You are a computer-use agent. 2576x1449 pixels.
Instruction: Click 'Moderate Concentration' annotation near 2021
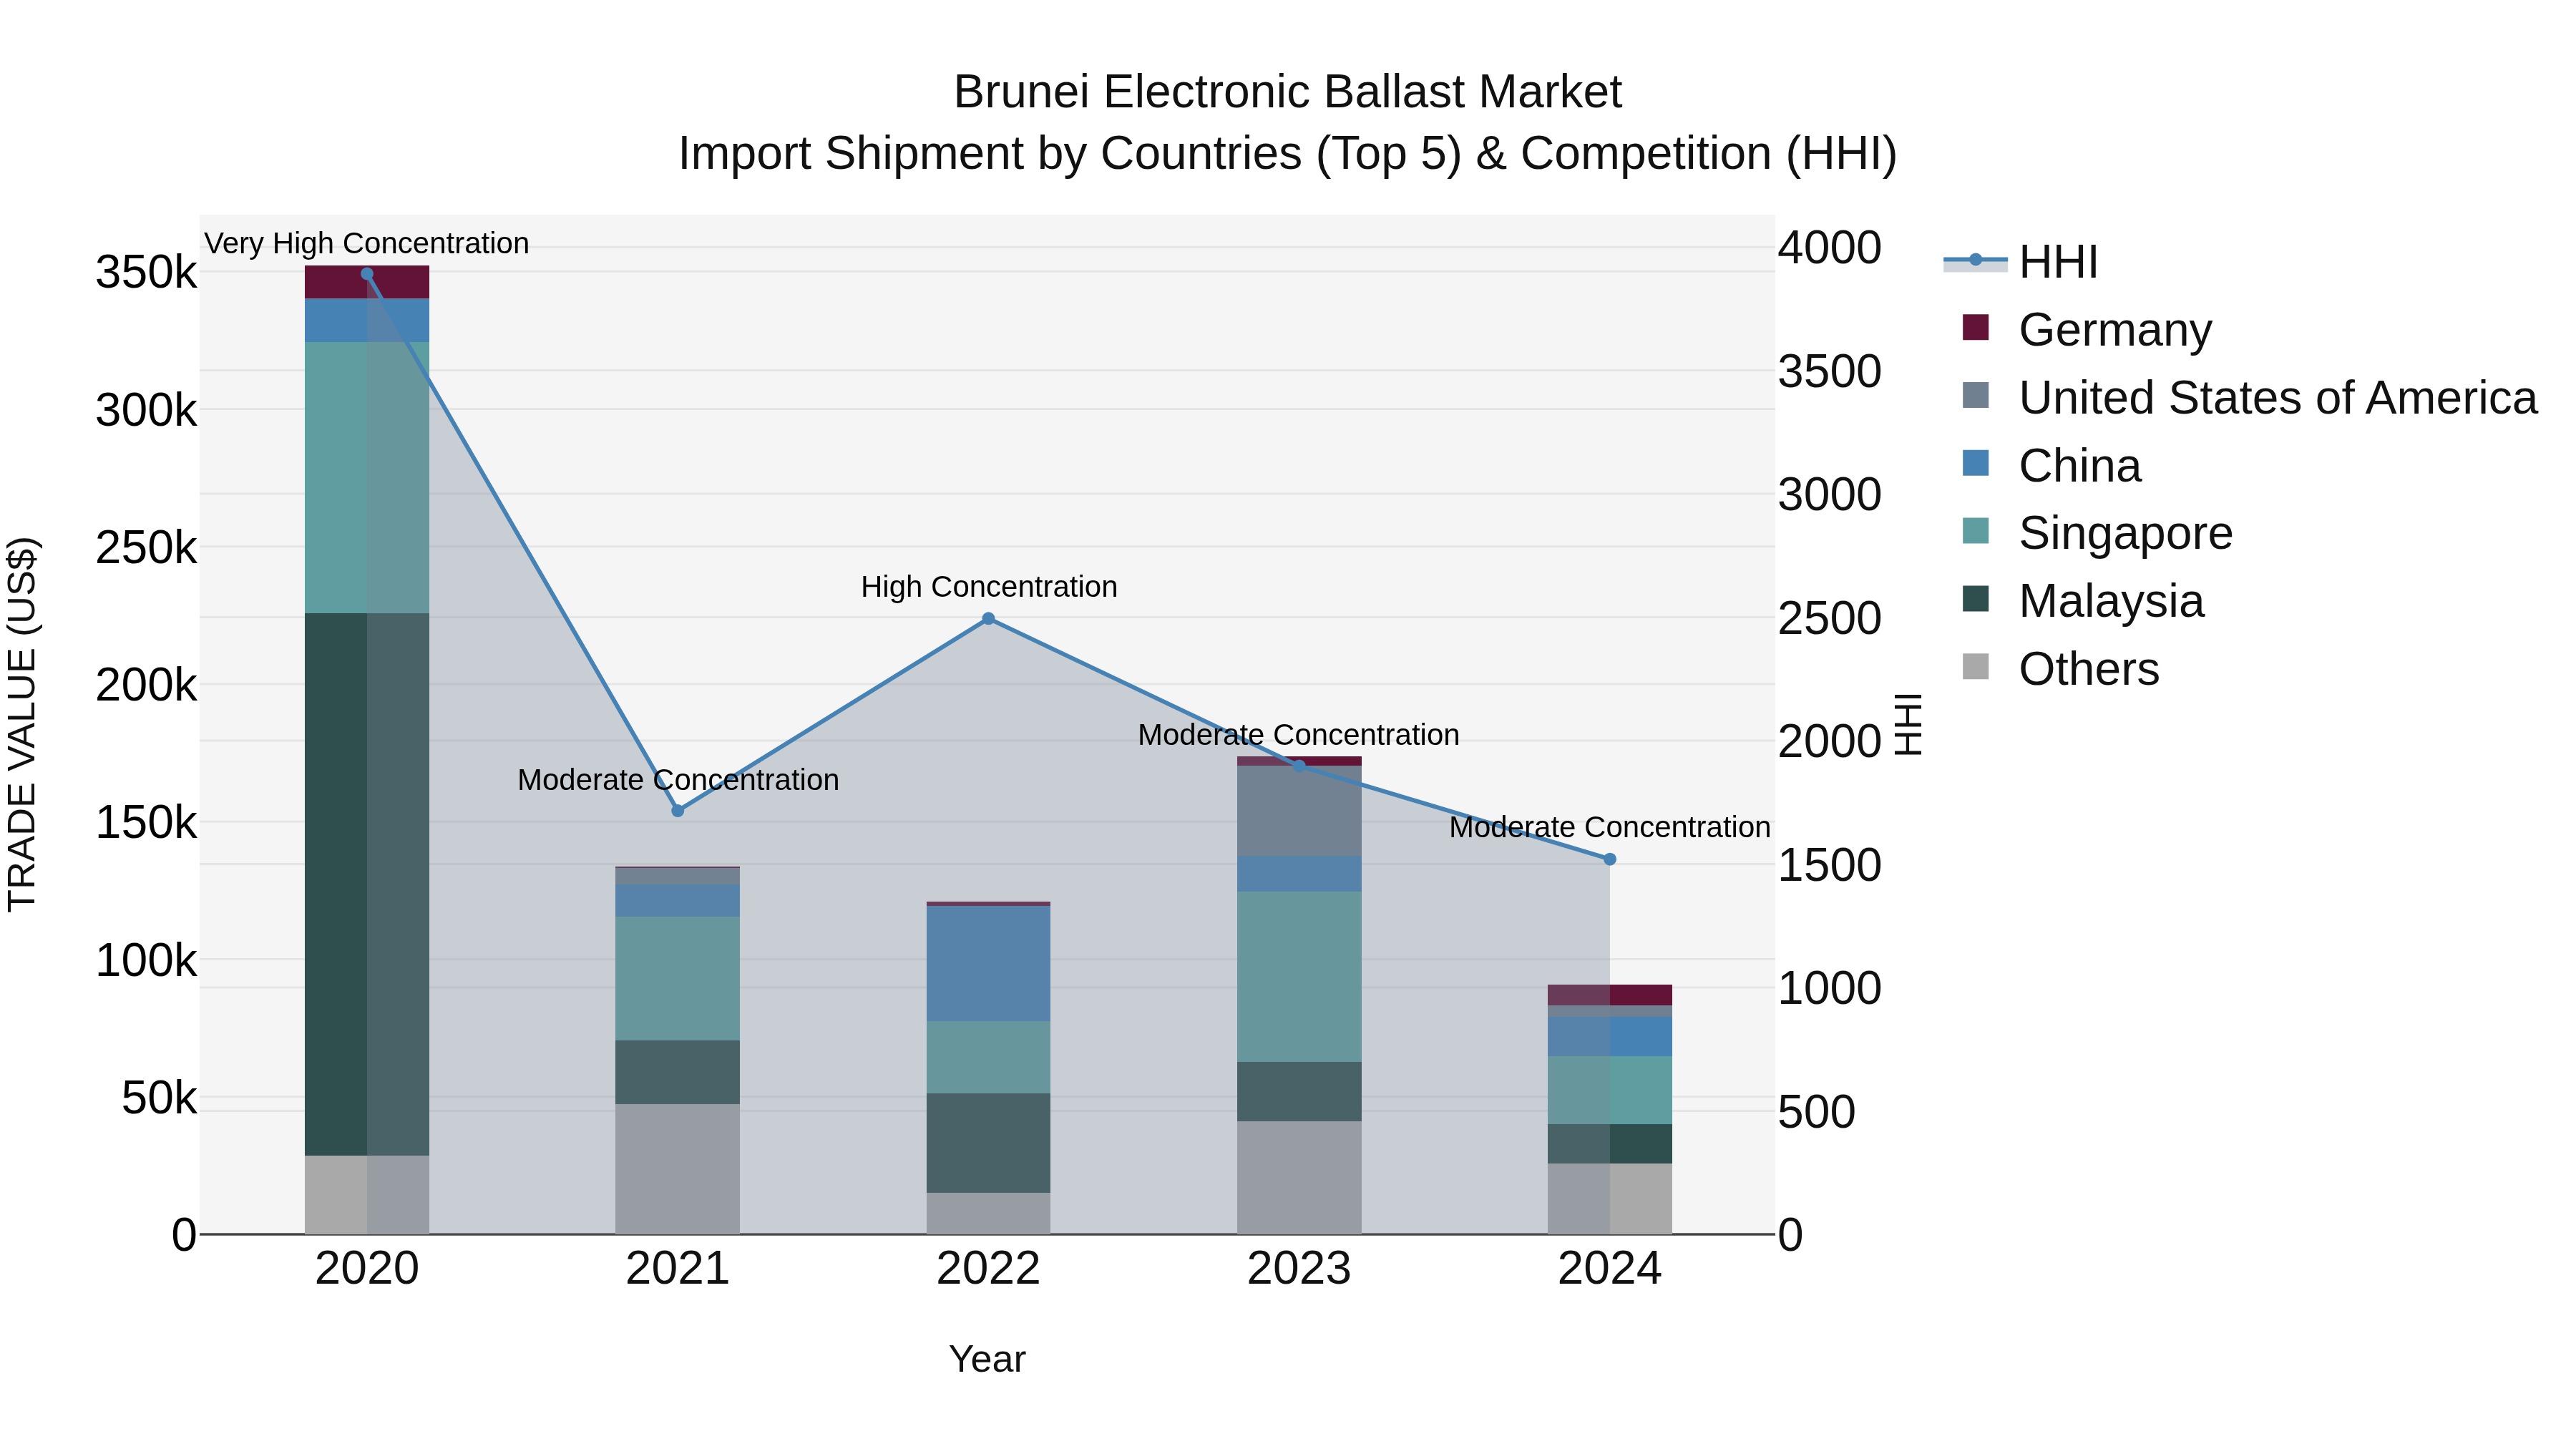tap(678, 780)
